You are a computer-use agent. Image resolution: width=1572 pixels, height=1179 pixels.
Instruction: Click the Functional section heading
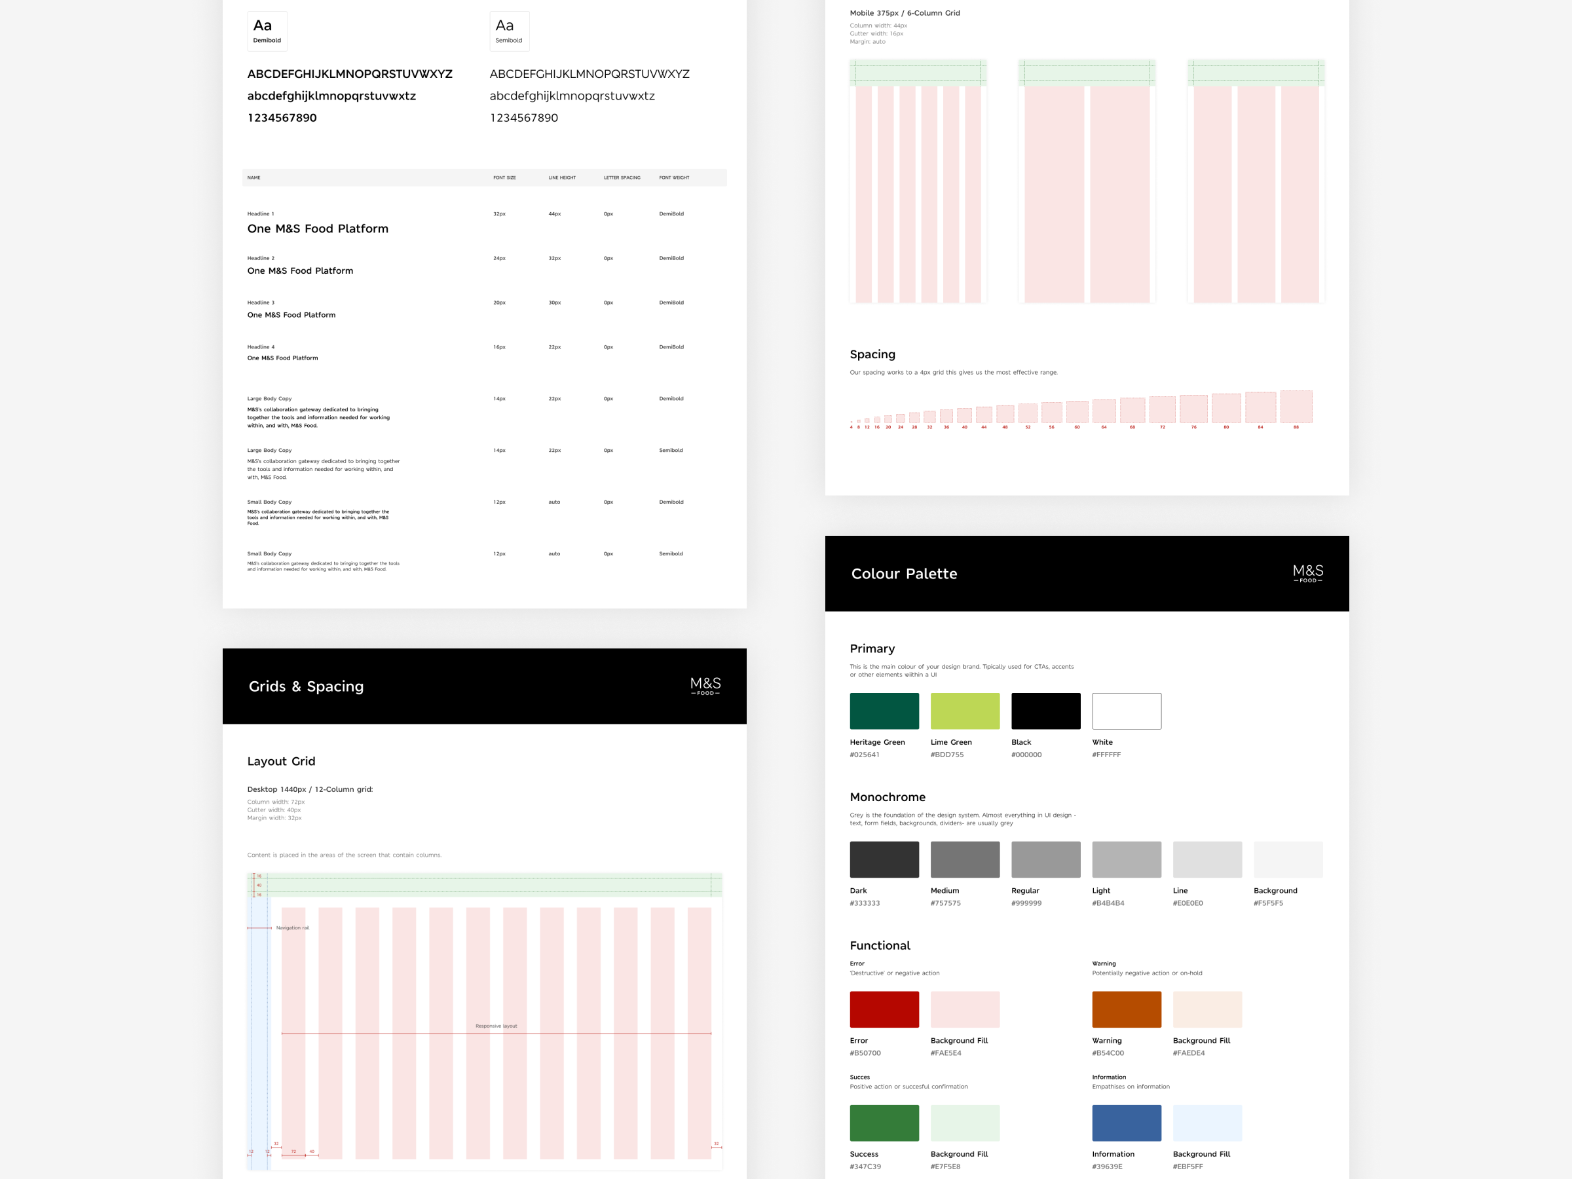(880, 946)
